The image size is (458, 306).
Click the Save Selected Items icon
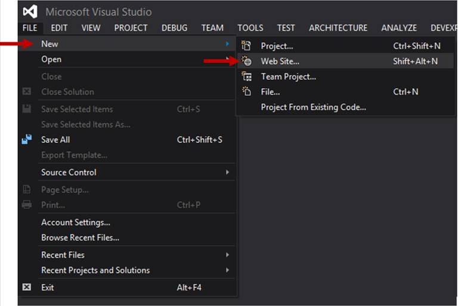[x=27, y=109]
